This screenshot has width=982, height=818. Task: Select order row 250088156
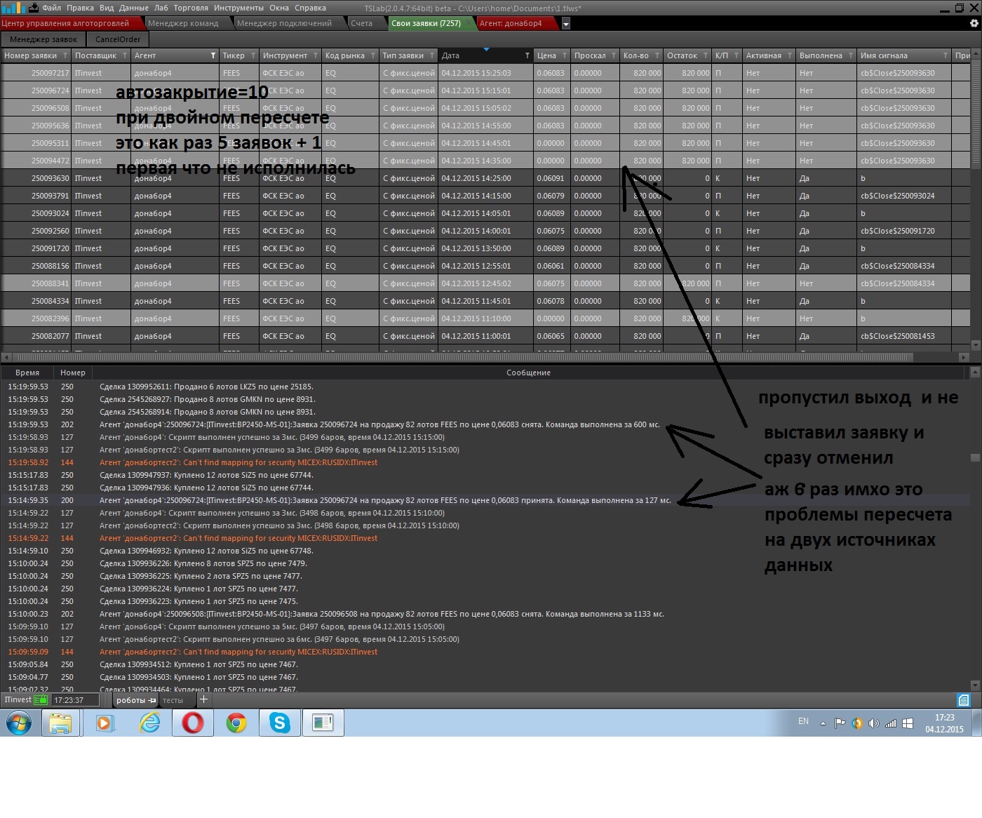tap(485, 266)
